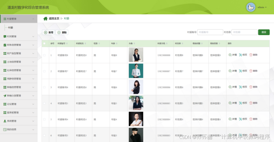
Task: Edit the row with 村委账号4
Action: (243, 119)
